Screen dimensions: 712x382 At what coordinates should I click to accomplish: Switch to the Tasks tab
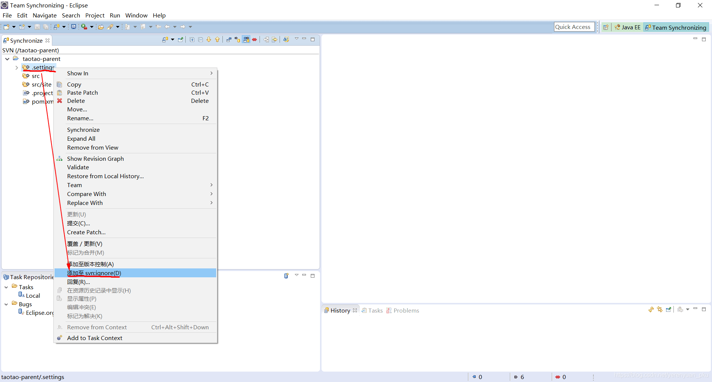click(372, 310)
